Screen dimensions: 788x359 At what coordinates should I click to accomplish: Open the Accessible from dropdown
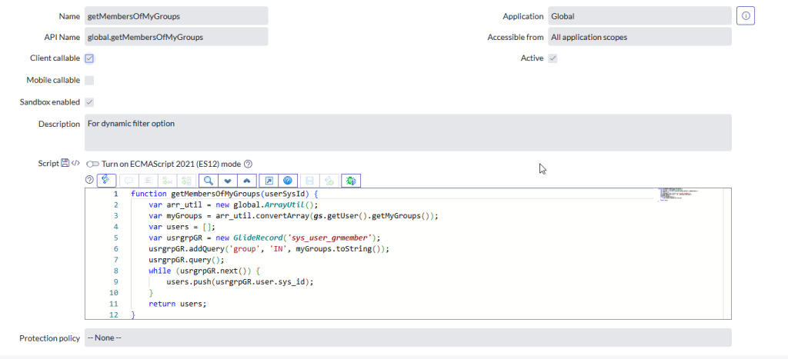coord(639,37)
